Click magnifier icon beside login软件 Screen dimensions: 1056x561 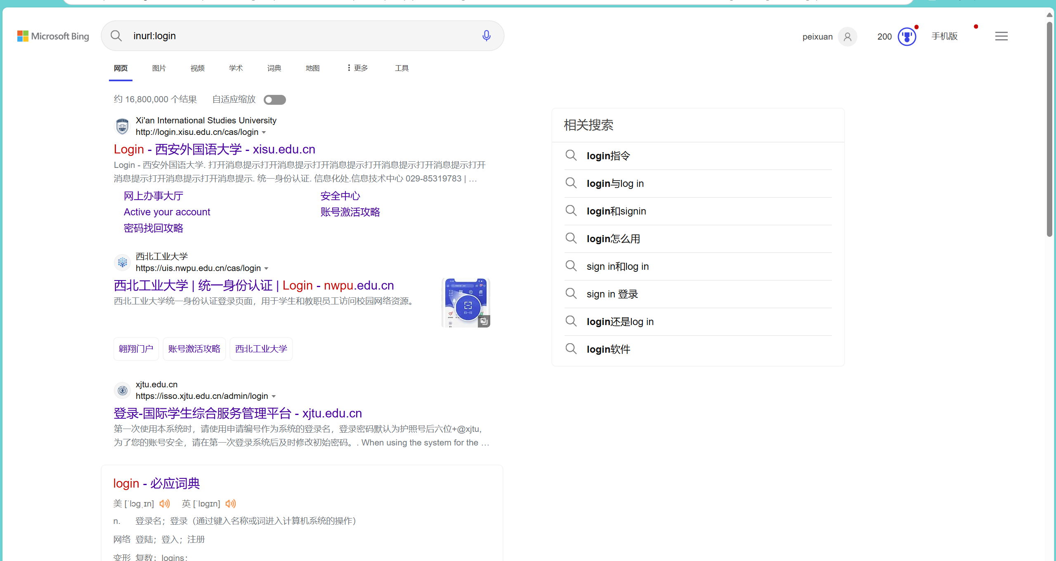pos(571,349)
